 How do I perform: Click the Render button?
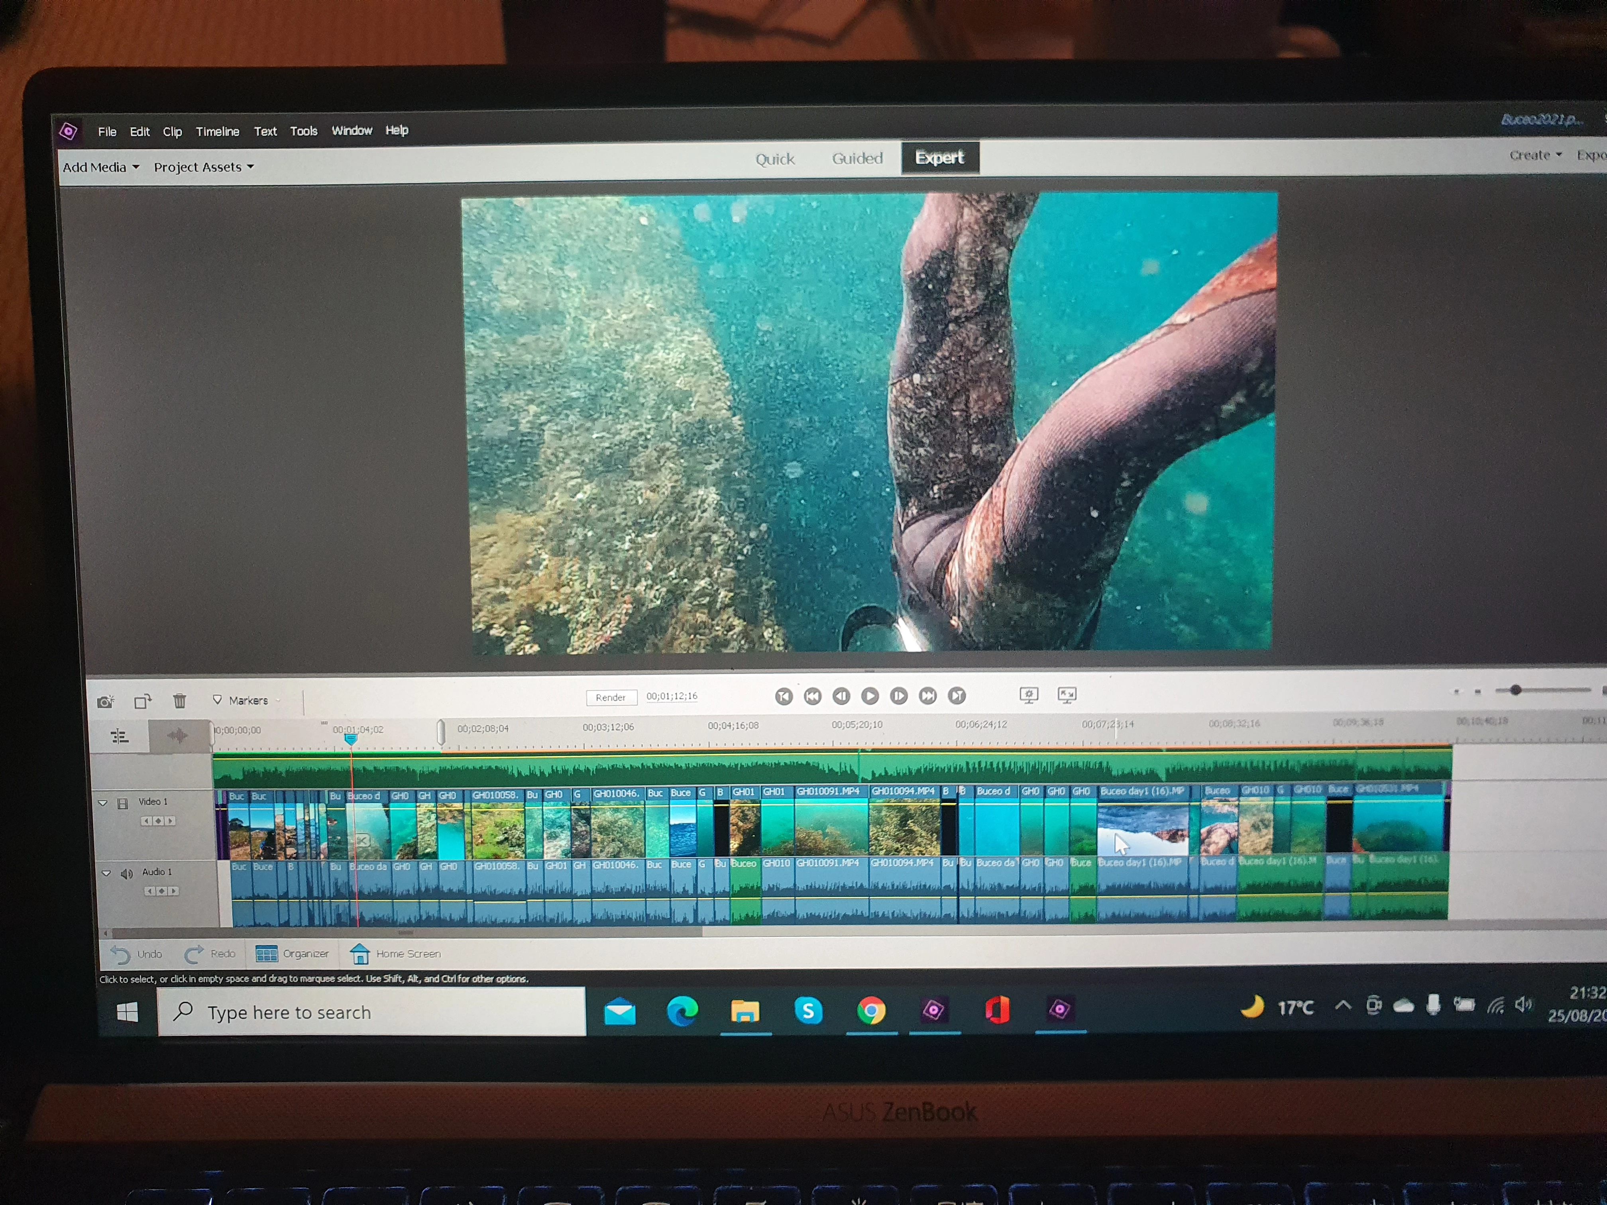610,697
